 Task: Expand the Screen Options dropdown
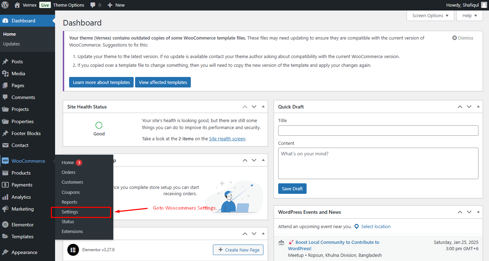coord(430,15)
